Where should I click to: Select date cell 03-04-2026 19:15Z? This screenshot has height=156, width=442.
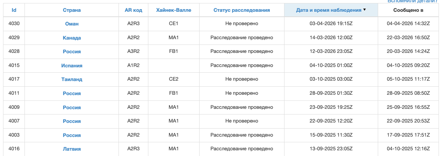click(x=331, y=24)
